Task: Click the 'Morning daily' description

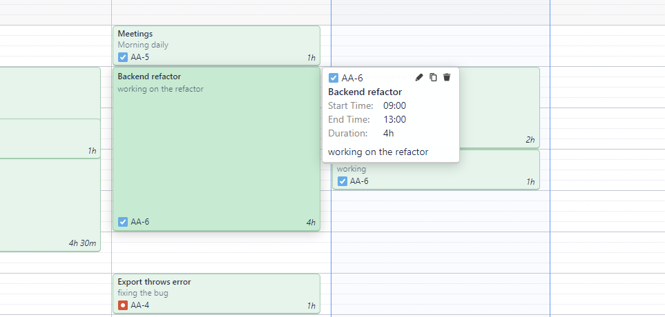Action: click(x=143, y=44)
